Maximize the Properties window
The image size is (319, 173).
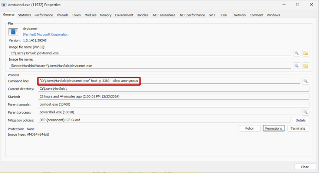click(x=297, y=4)
